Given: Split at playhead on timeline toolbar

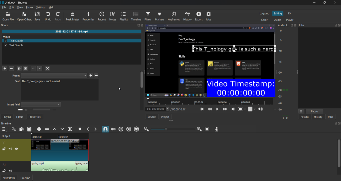Looking at the screenshot, I should tap(70, 129).
